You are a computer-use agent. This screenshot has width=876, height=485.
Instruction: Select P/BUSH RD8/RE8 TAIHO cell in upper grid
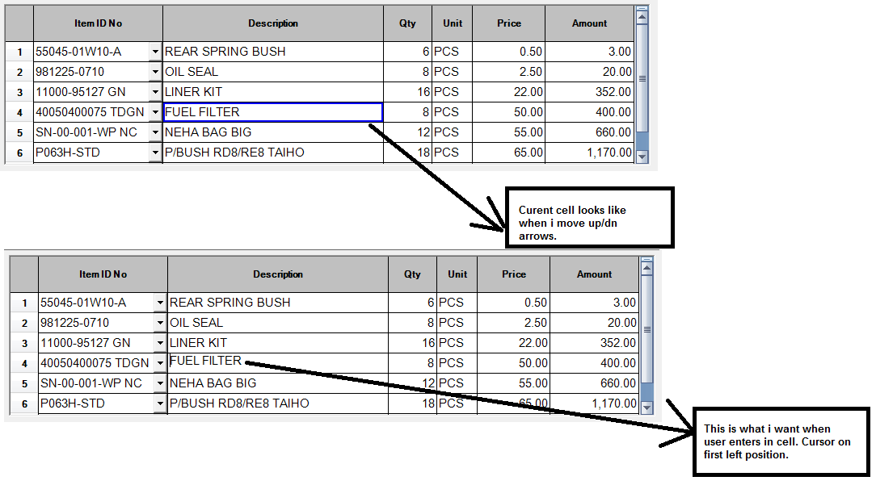(x=273, y=153)
